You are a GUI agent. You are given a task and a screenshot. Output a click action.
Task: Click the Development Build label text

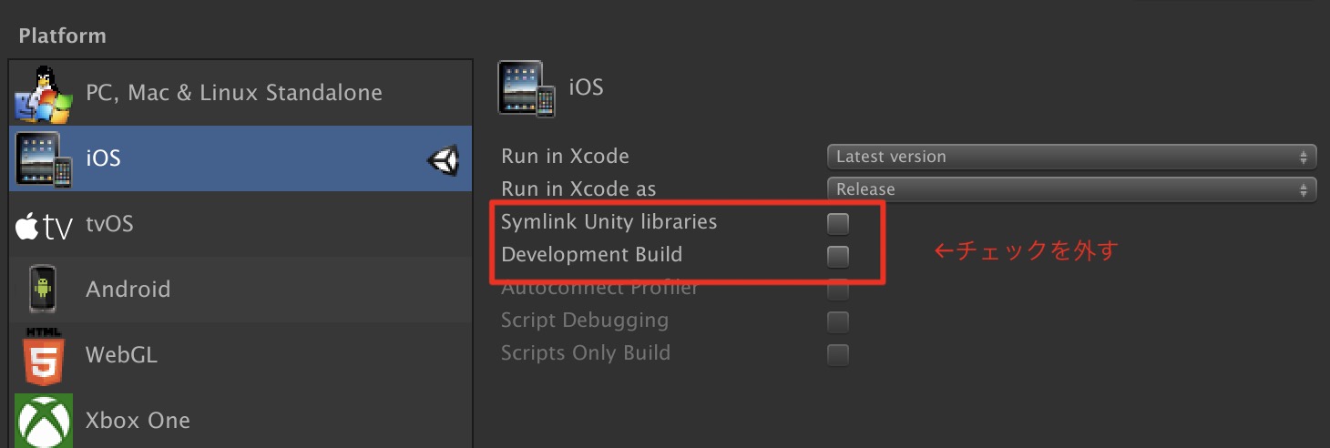coord(591,255)
